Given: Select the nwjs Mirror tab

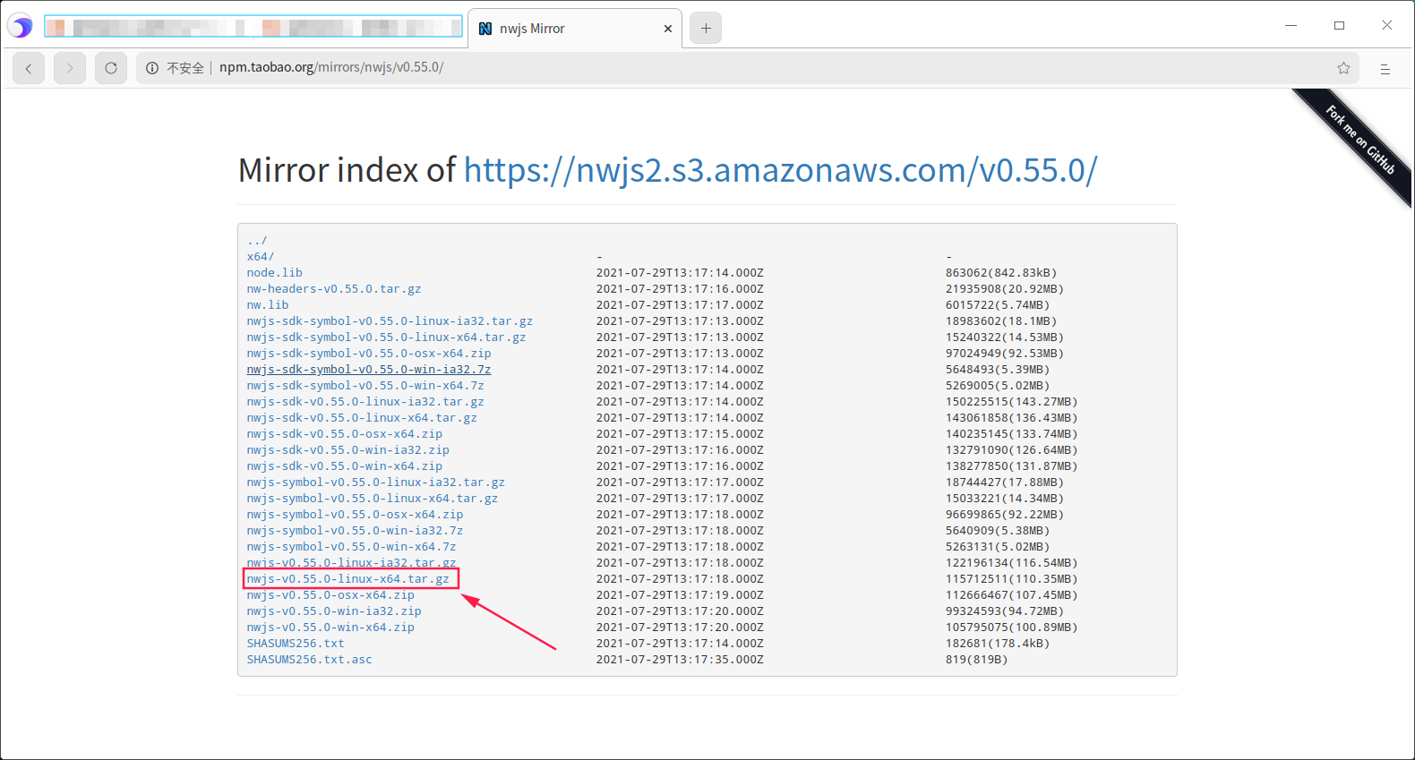Looking at the screenshot, I should tap(575, 29).
